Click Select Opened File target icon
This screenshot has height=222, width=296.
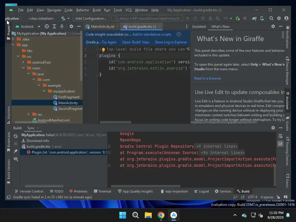tap(47, 26)
